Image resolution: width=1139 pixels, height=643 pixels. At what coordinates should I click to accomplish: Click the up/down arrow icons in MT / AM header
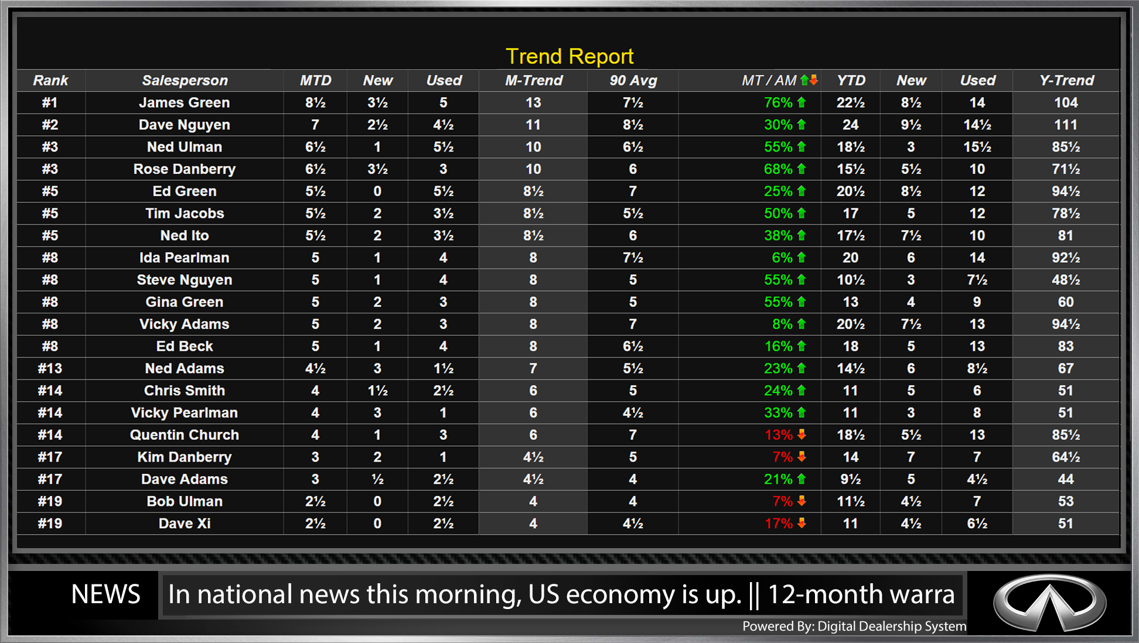tap(809, 80)
